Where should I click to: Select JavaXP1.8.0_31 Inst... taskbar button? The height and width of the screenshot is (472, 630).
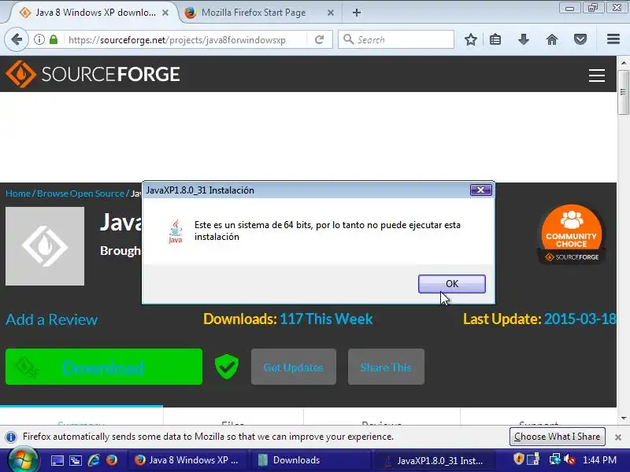point(435,461)
